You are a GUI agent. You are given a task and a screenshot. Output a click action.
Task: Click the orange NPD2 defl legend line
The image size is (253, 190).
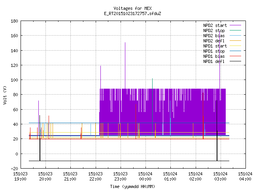pyautogui.click(x=235, y=40)
